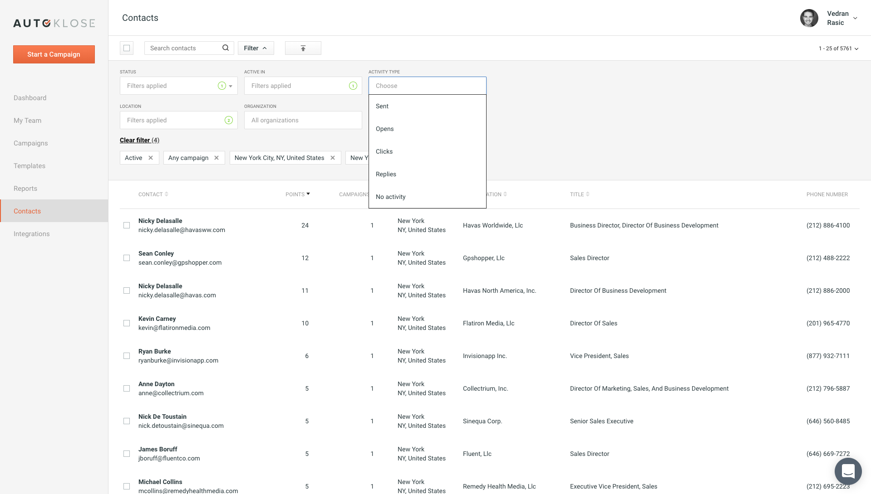This screenshot has height=494, width=871.
Task: Sort by Title column arrows
Action: 588,194
